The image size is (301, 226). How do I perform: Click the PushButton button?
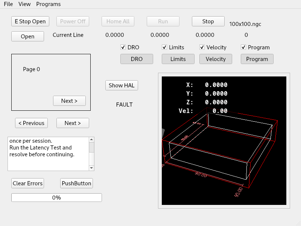[76, 183]
